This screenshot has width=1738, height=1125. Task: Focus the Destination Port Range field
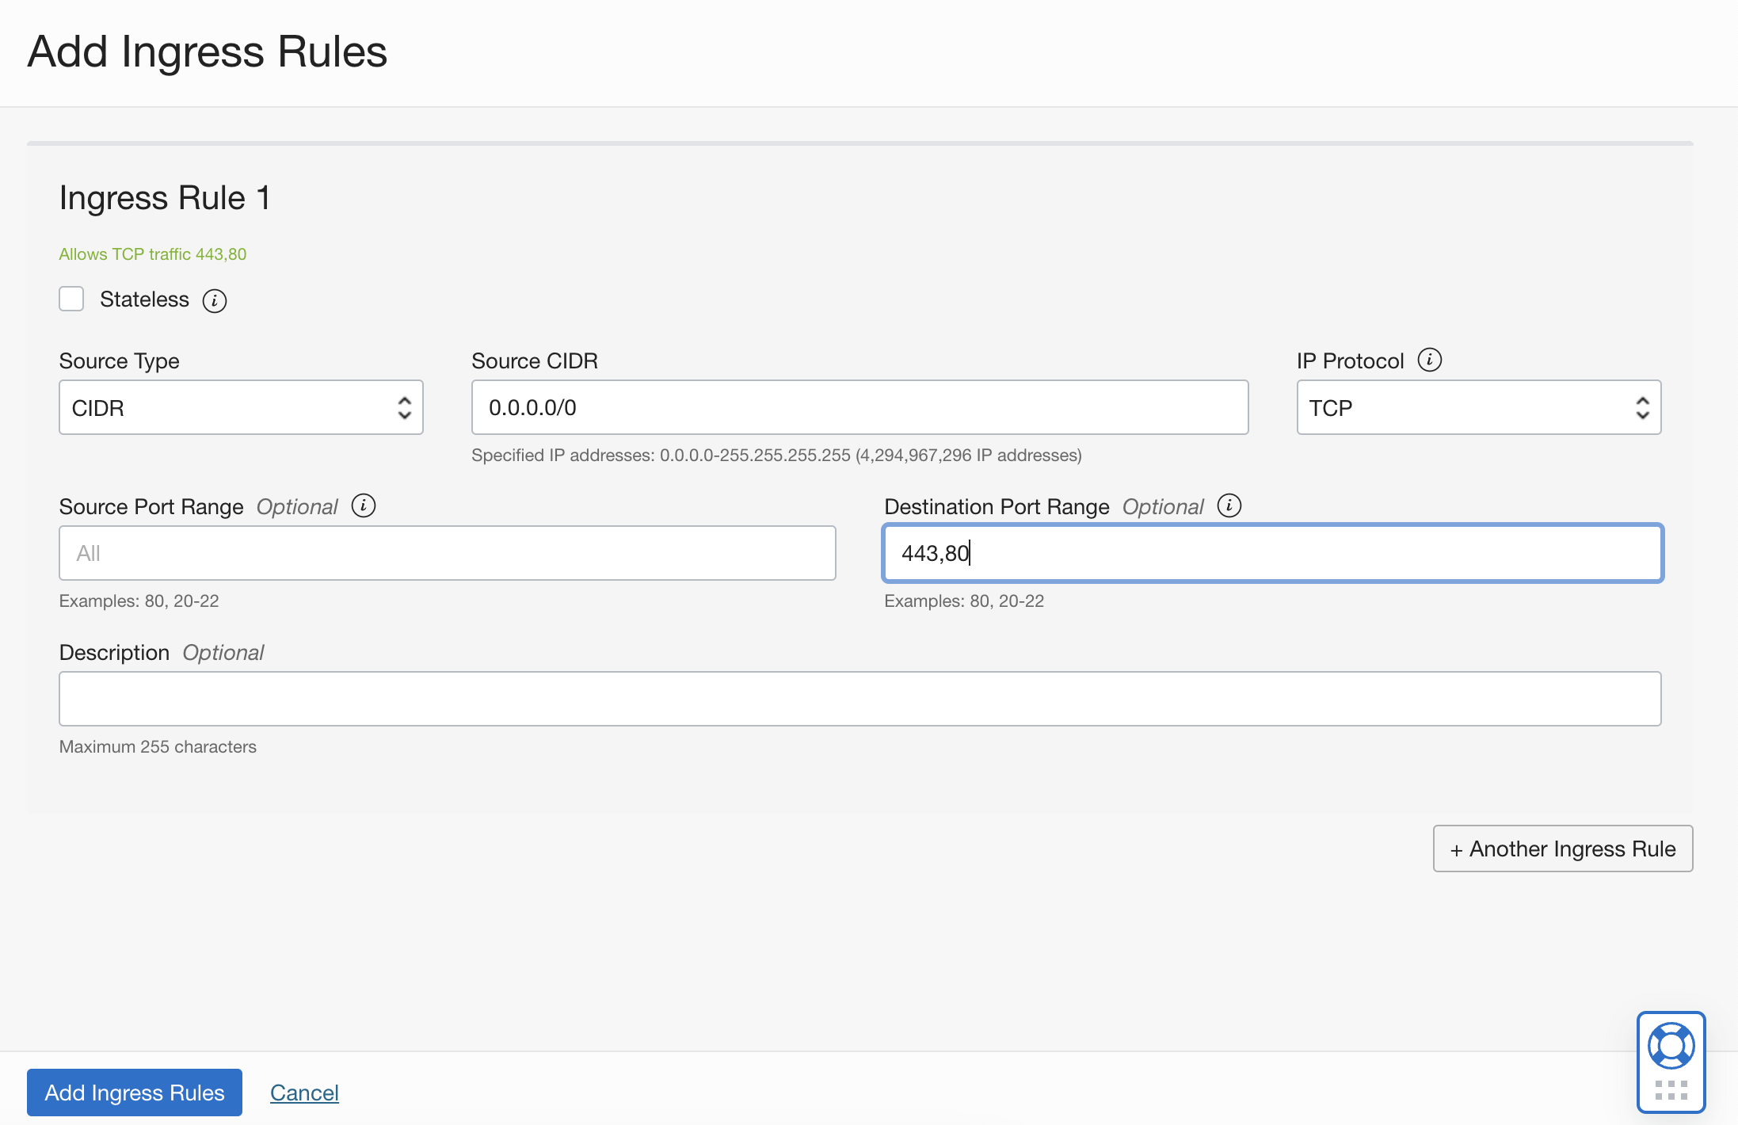[1272, 553]
